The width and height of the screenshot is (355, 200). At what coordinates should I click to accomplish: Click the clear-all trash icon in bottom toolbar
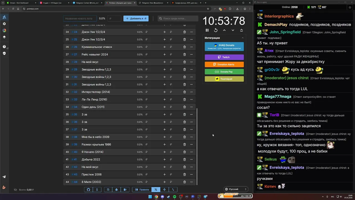click(125, 189)
